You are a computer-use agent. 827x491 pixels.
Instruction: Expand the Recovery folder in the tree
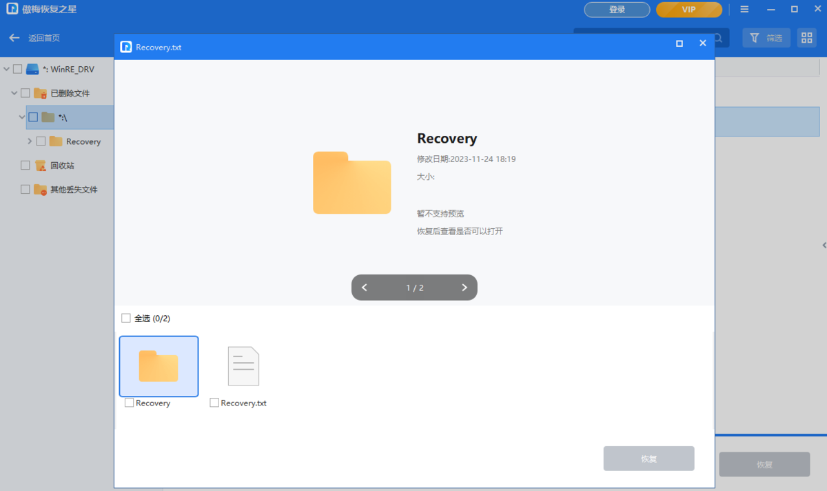tap(30, 141)
